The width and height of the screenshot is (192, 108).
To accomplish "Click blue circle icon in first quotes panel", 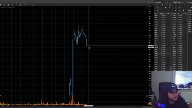I will point(158,11).
